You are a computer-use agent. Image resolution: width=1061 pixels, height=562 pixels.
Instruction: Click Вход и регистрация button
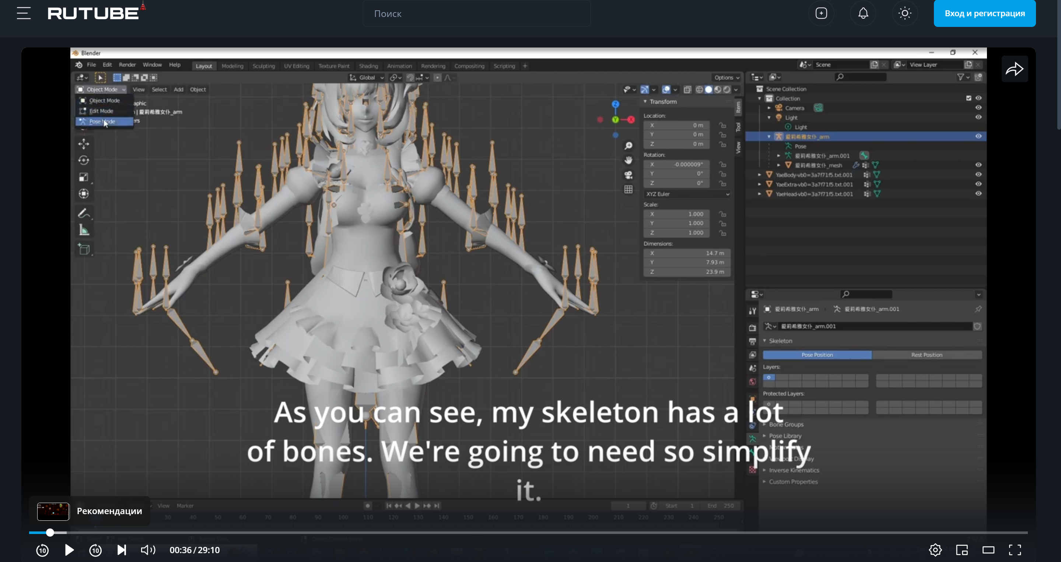click(984, 13)
